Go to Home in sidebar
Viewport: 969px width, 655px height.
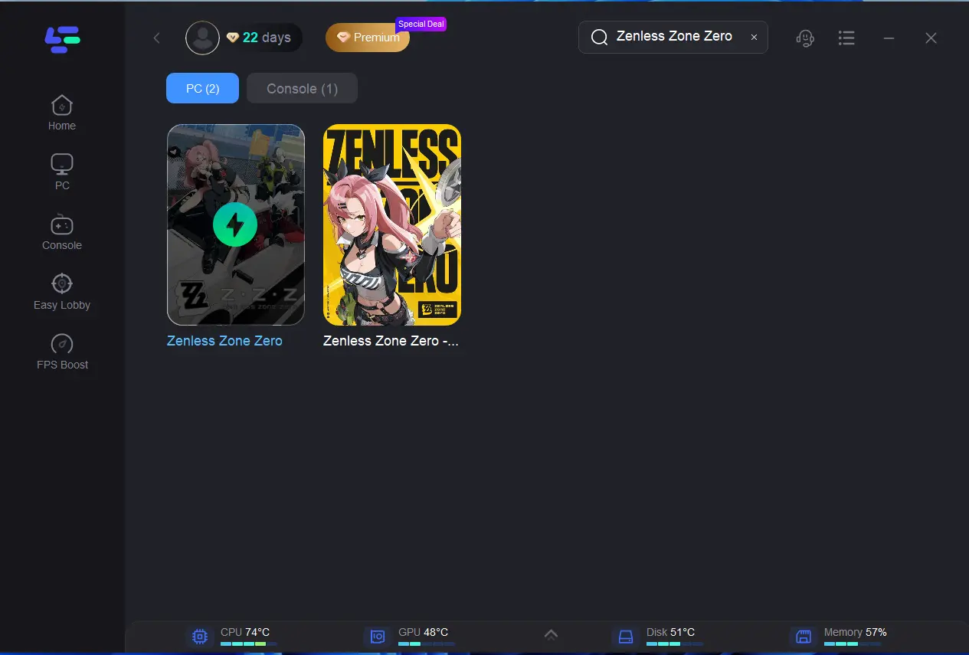(62, 113)
